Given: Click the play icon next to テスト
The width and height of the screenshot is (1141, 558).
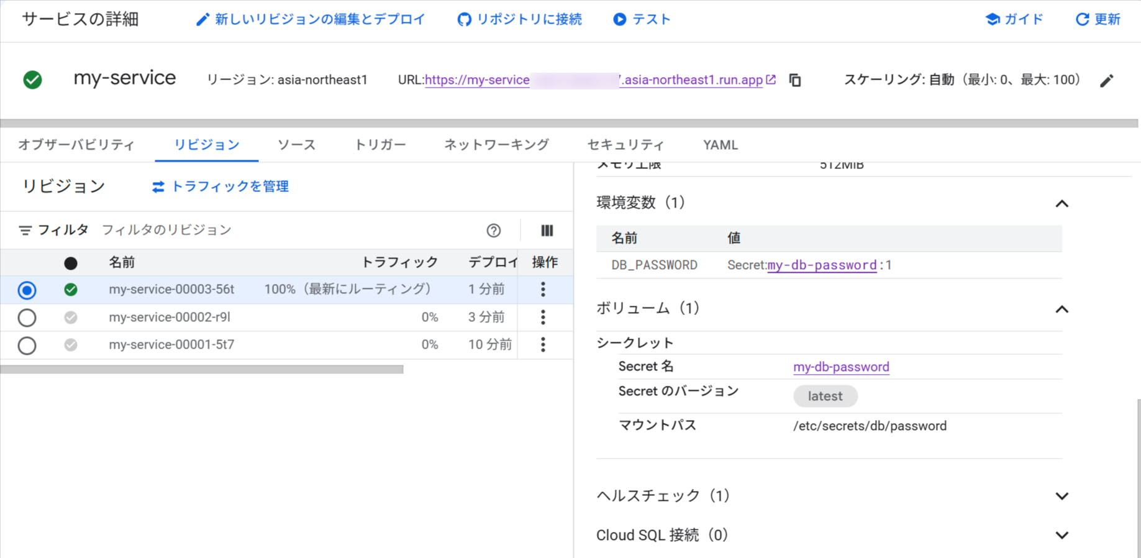Looking at the screenshot, I should point(619,20).
